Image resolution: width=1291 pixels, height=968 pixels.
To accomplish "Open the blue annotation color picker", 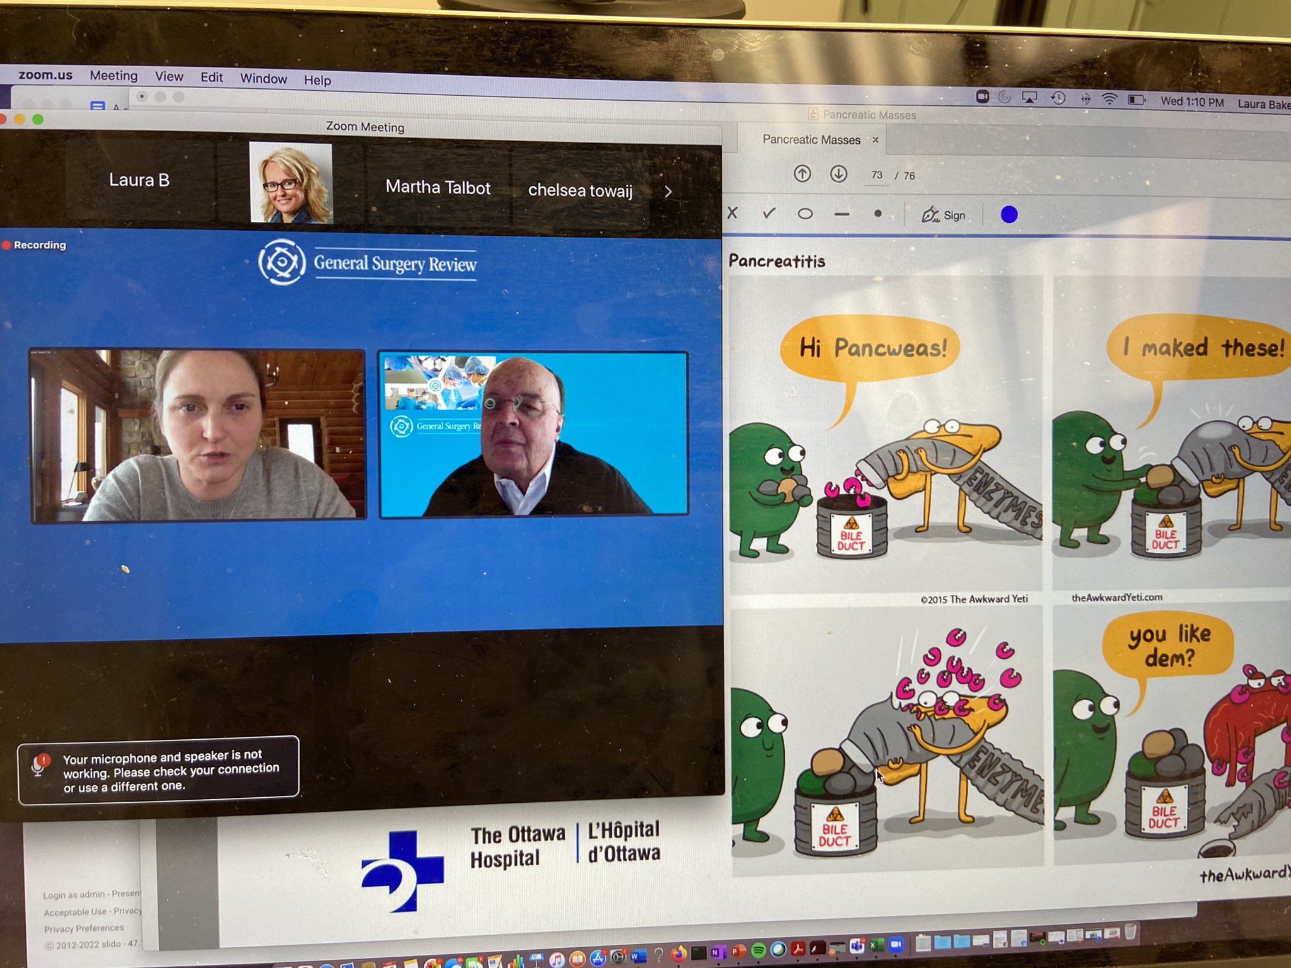I will 1009,215.
